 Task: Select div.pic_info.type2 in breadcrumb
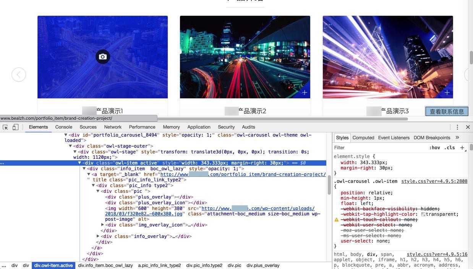coord(204,266)
